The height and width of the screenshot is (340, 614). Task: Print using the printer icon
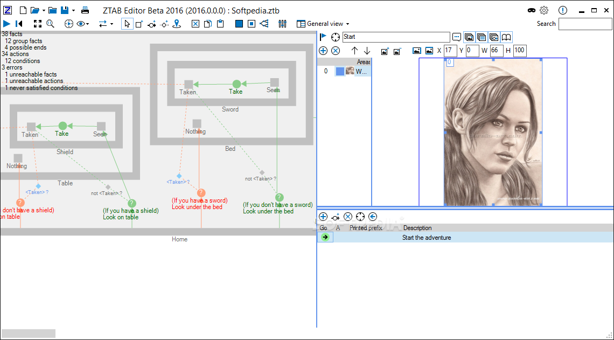point(85,11)
